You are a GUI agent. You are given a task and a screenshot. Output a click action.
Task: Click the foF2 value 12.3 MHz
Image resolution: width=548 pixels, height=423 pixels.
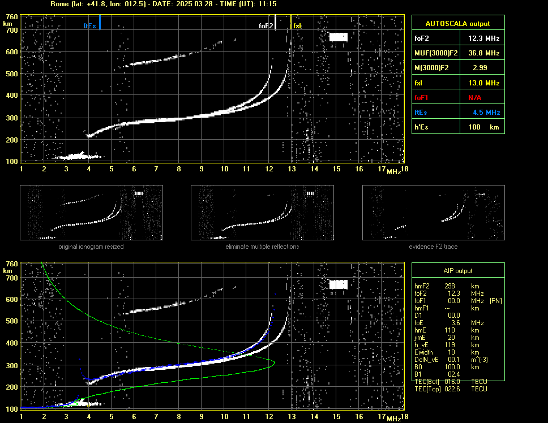(x=483, y=38)
